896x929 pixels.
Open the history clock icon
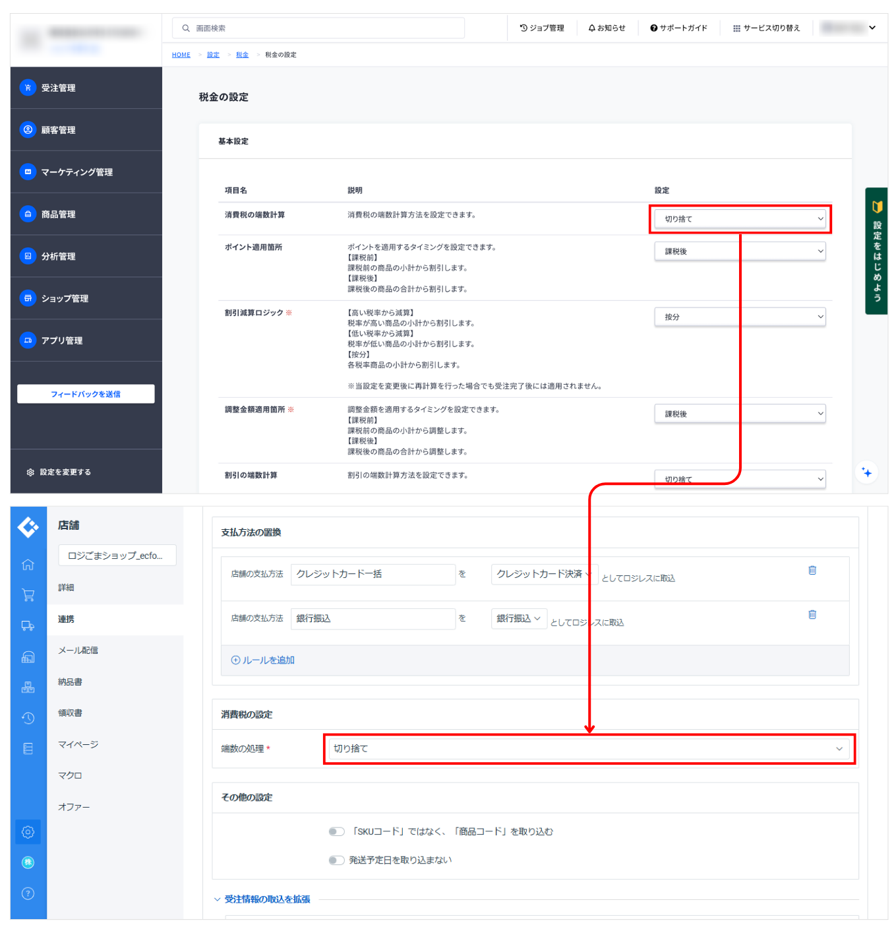click(28, 718)
